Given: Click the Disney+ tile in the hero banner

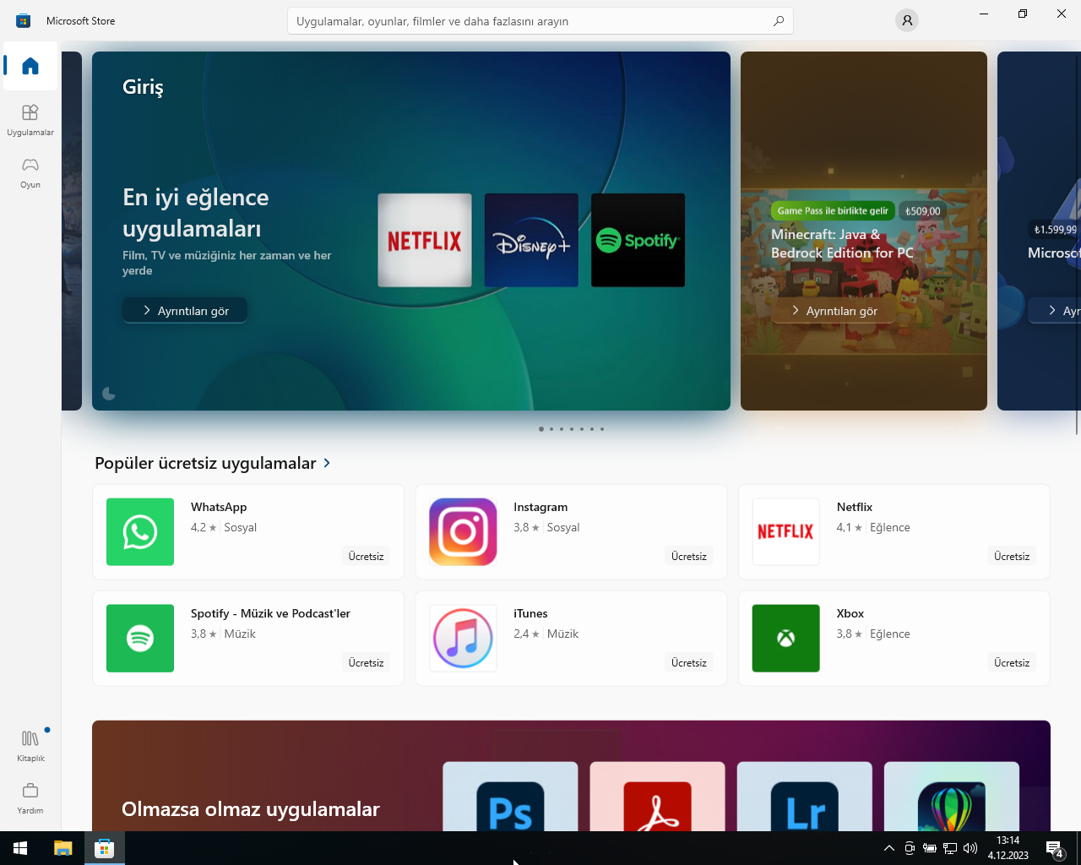Looking at the screenshot, I should [531, 240].
